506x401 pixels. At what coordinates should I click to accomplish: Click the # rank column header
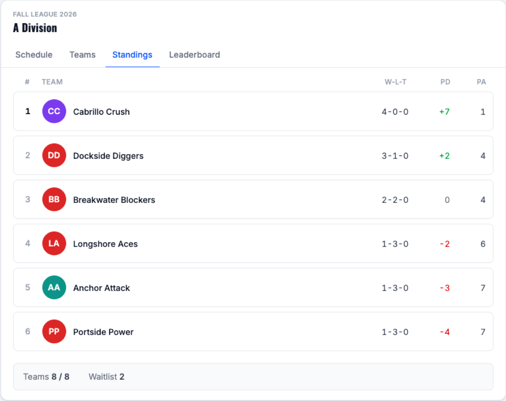click(27, 82)
